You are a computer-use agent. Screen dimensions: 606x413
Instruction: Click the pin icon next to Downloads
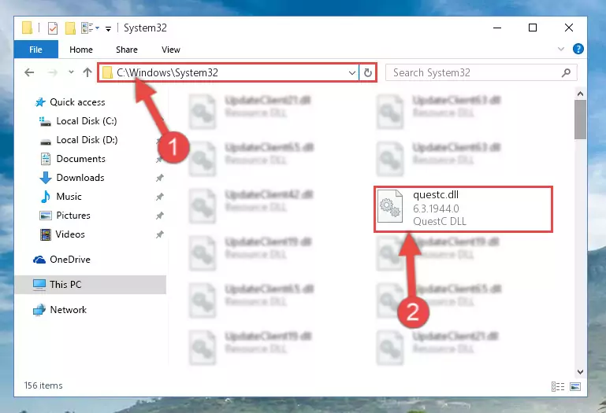coord(160,178)
